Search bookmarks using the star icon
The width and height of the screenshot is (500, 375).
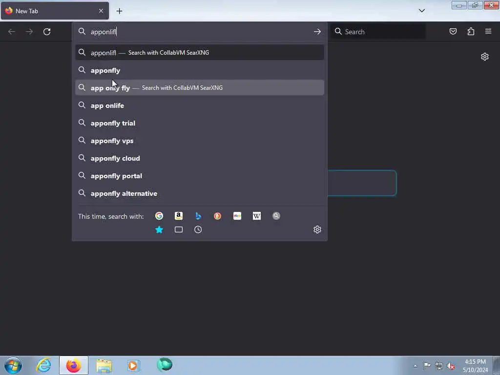pyautogui.click(x=159, y=229)
